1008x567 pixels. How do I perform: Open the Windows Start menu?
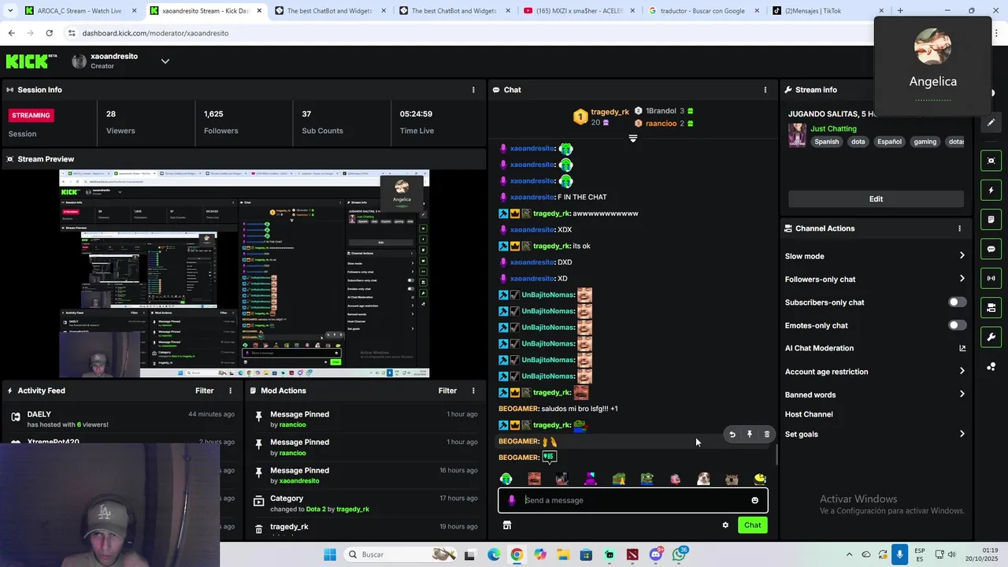pyautogui.click(x=330, y=554)
